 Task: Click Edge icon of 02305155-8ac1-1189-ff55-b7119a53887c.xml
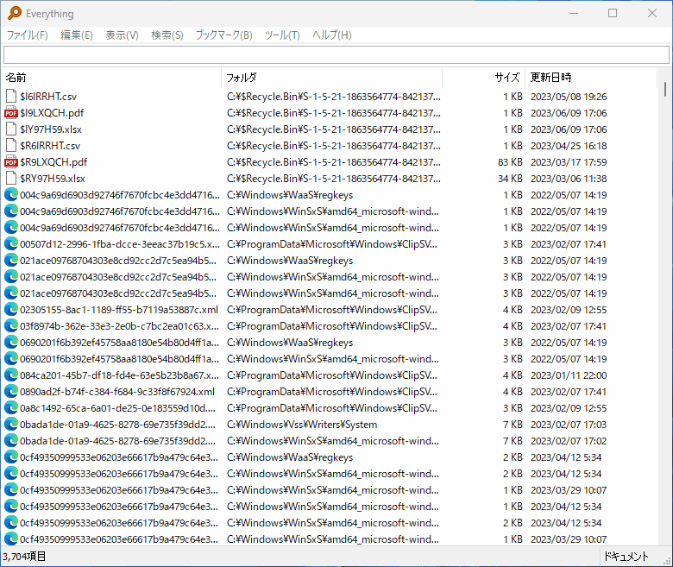[11, 310]
